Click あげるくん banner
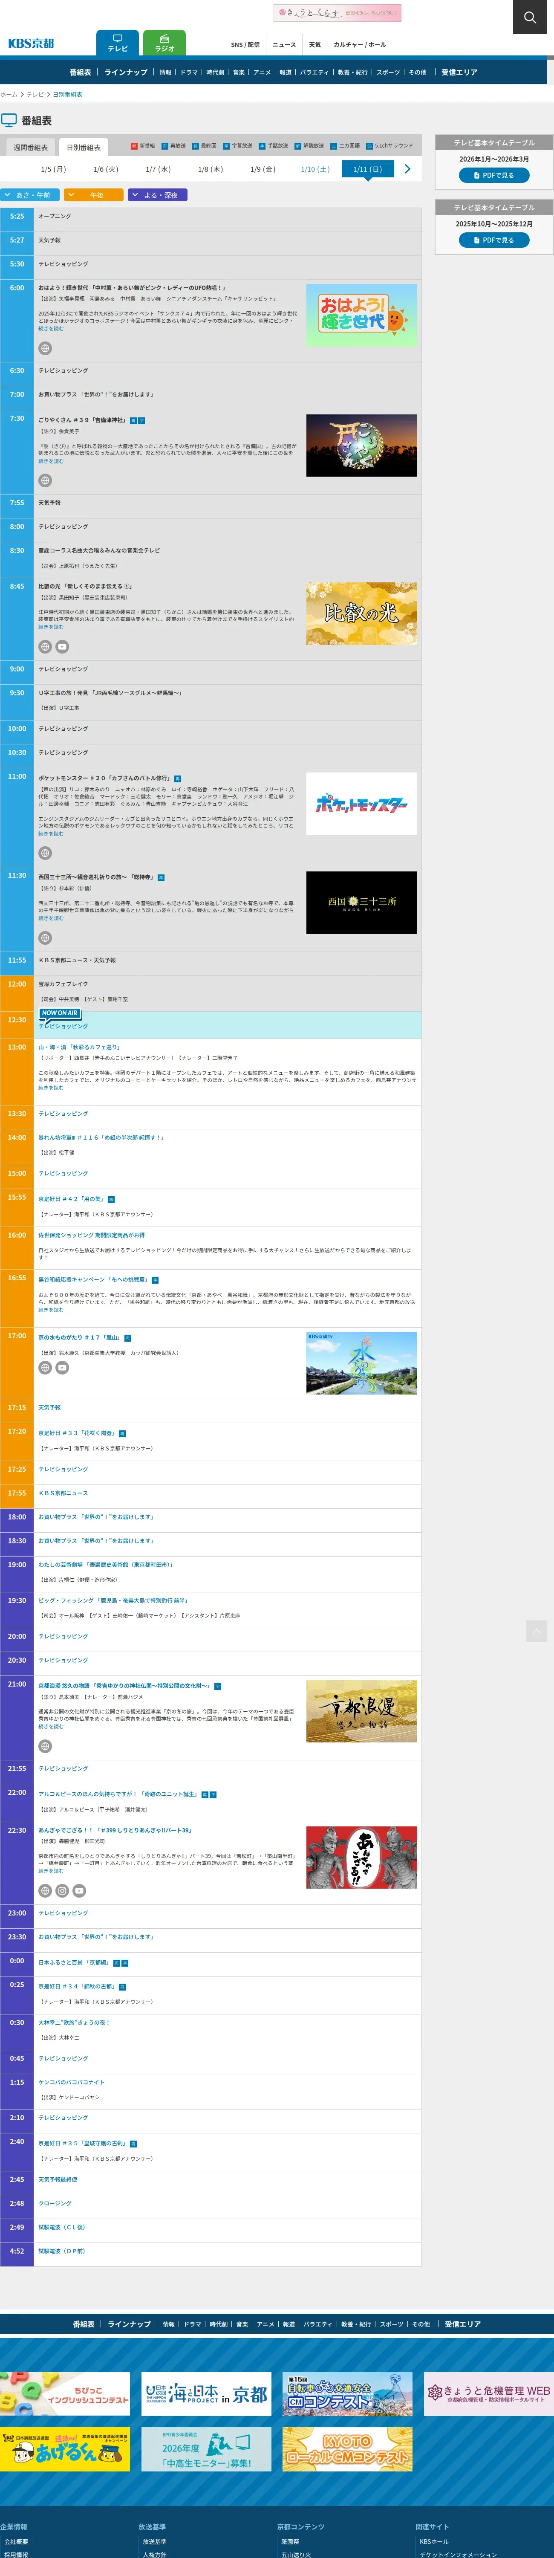This screenshot has height=2558, width=554. (64, 2449)
